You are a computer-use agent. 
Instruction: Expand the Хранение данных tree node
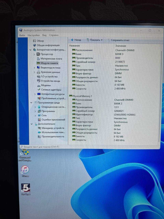pyautogui.click(x=35, y=72)
